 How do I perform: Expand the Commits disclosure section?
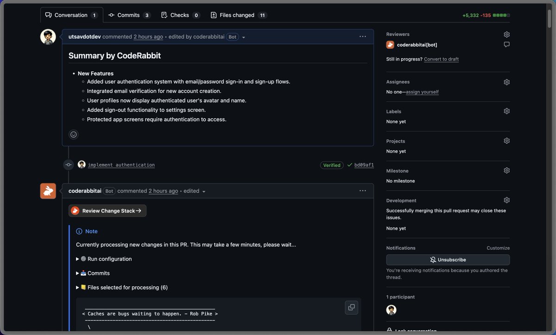[x=93, y=273]
